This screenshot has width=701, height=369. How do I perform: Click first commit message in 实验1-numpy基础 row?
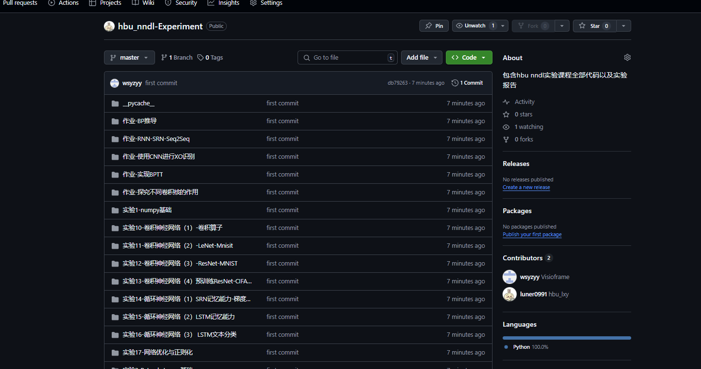[x=283, y=210]
